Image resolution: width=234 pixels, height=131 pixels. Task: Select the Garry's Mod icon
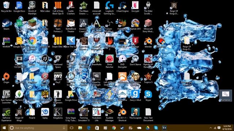pos(135,96)
